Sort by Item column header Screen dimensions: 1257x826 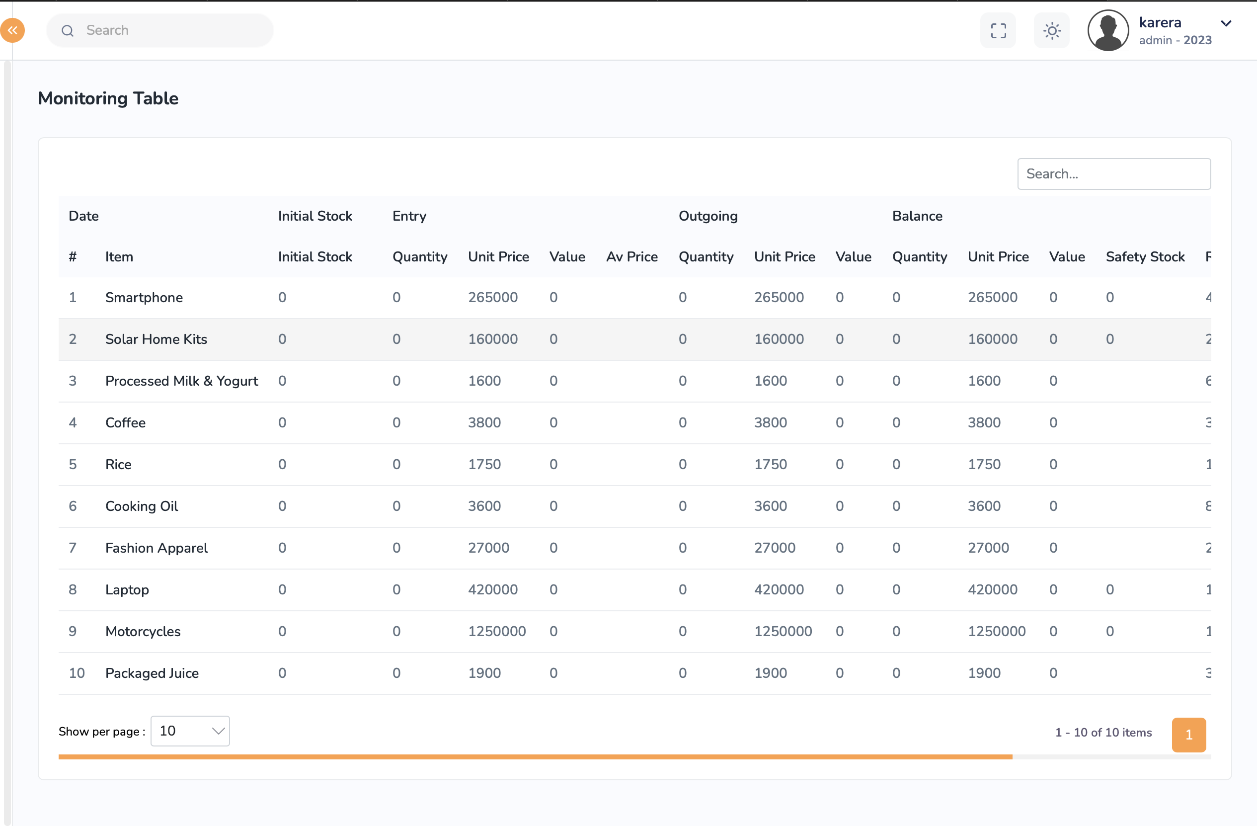tap(119, 257)
